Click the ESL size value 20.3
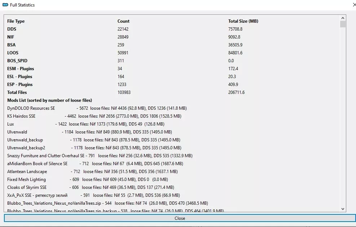Viewport: 356px width, 227px height. [x=232, y=77]
